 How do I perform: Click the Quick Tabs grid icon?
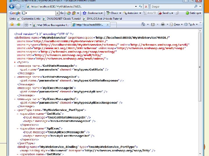pyautogui.click(x=26, y=25)
